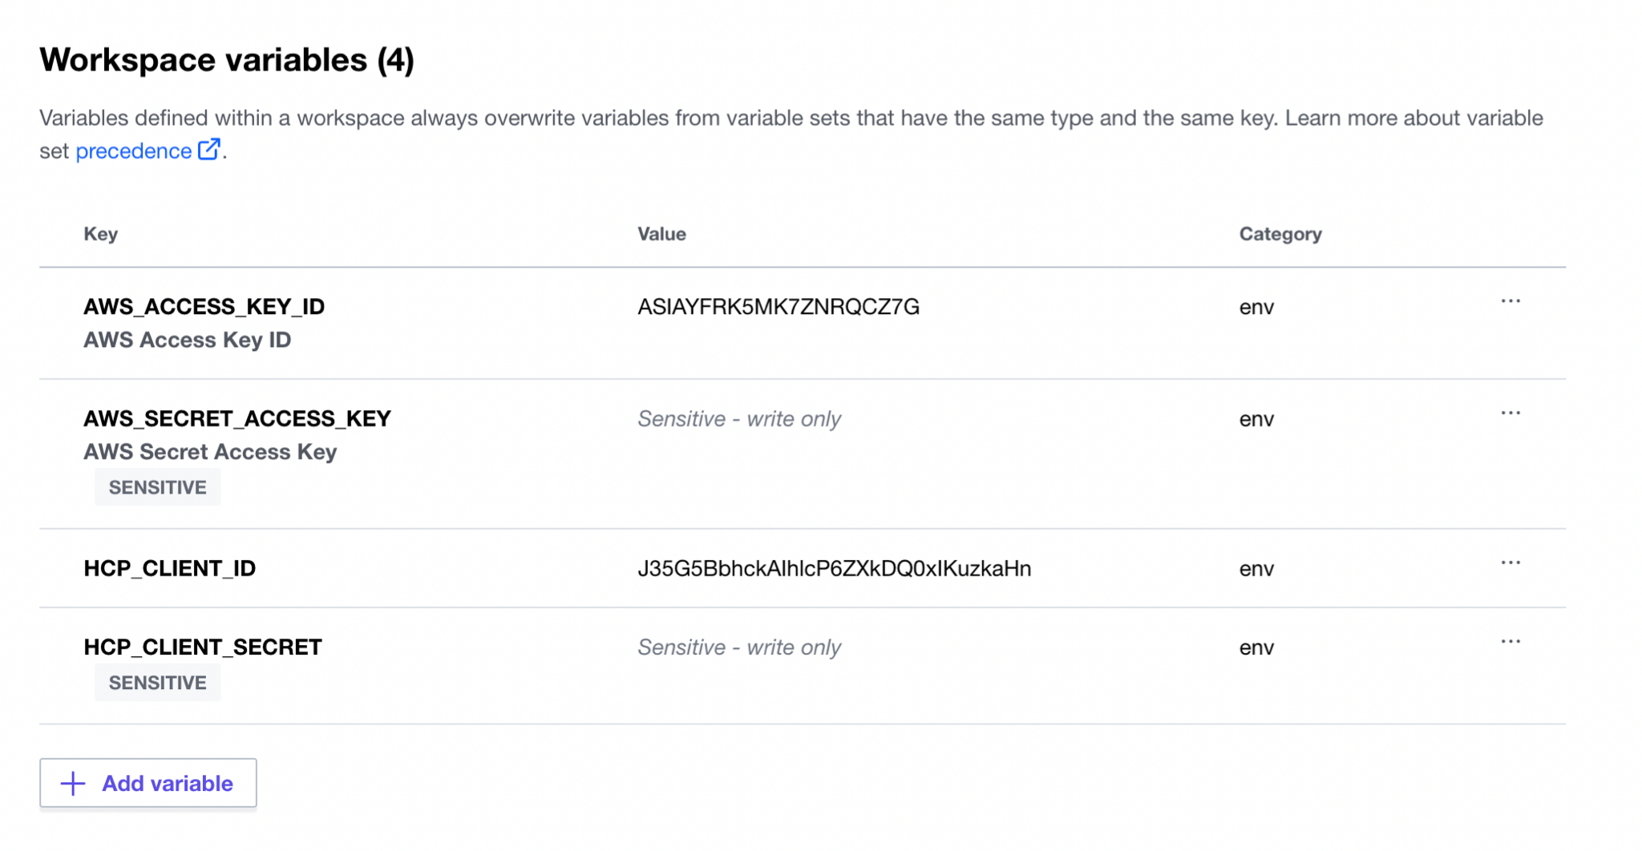The height and width of the screenshot is (851, 1642).
Task: Click the Key column header
Action: pos(101,234)
